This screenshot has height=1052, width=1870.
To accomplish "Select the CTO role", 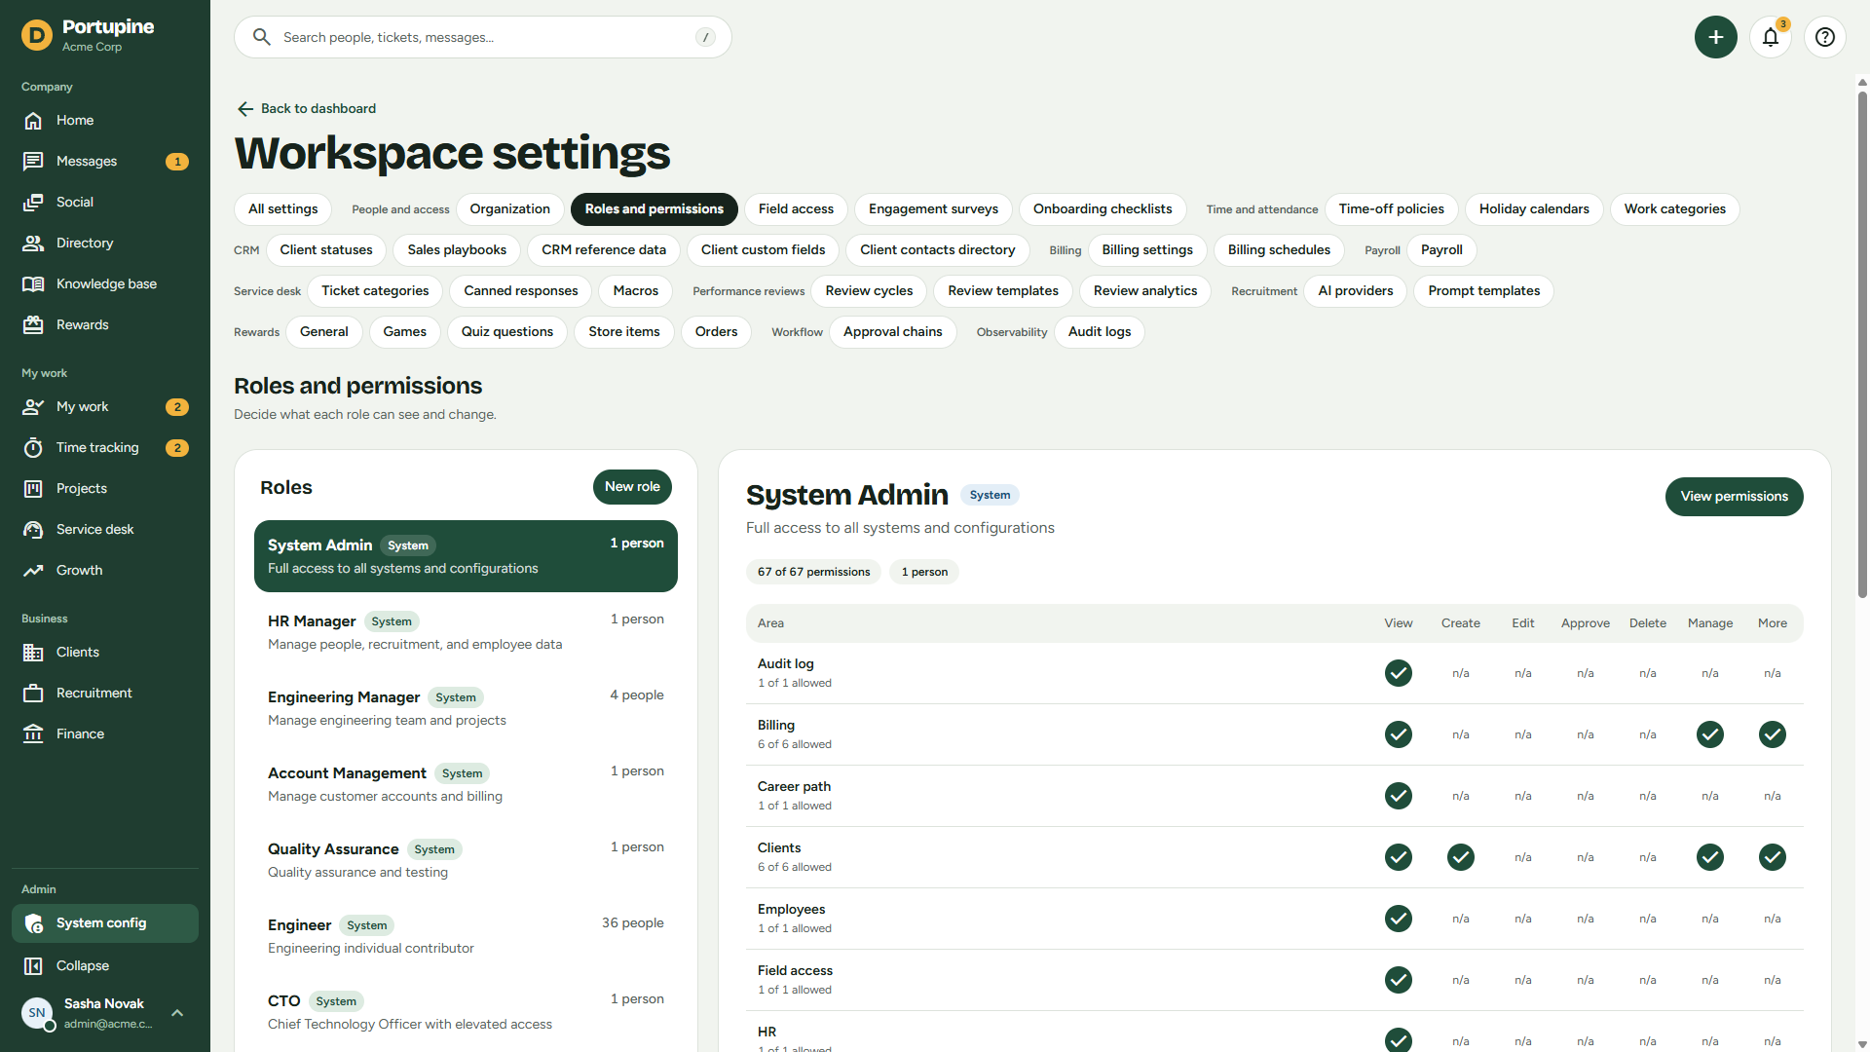I will [466, 1012].
